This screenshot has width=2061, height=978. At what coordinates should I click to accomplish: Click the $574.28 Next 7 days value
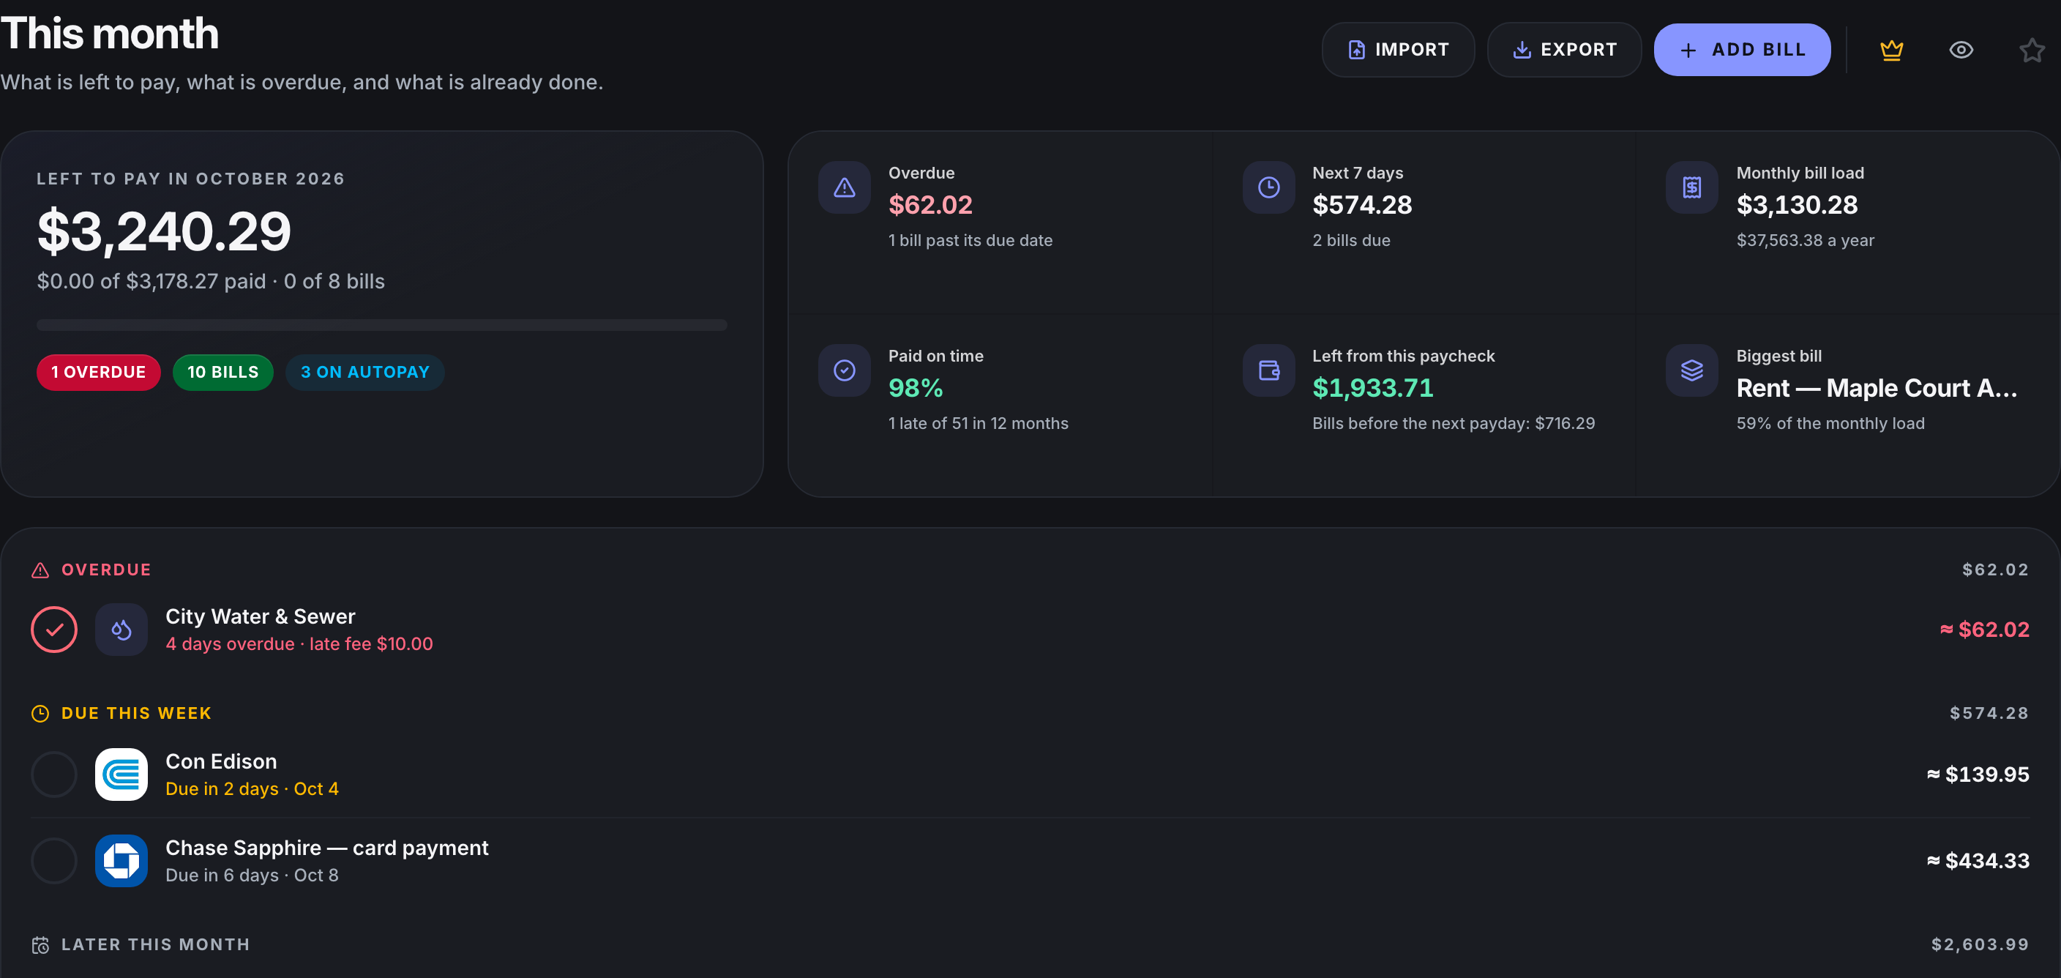coord(1362,205)
